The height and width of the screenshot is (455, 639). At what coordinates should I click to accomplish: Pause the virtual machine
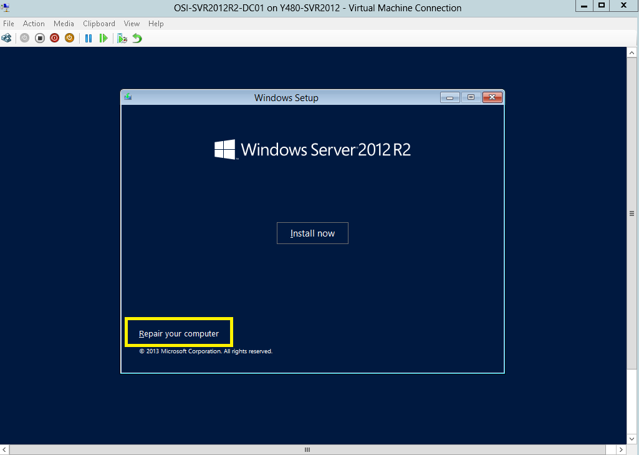[89, 38]
